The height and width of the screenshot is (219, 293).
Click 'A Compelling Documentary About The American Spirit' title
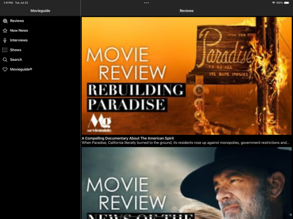point(127,139)
